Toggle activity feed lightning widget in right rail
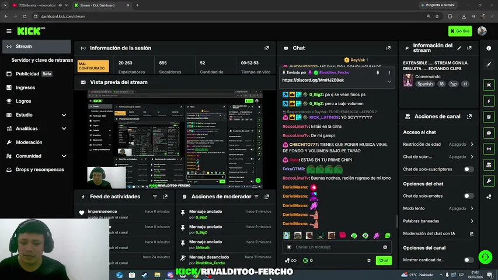Viewport: 498px width, 280px height. coord(489,101)
